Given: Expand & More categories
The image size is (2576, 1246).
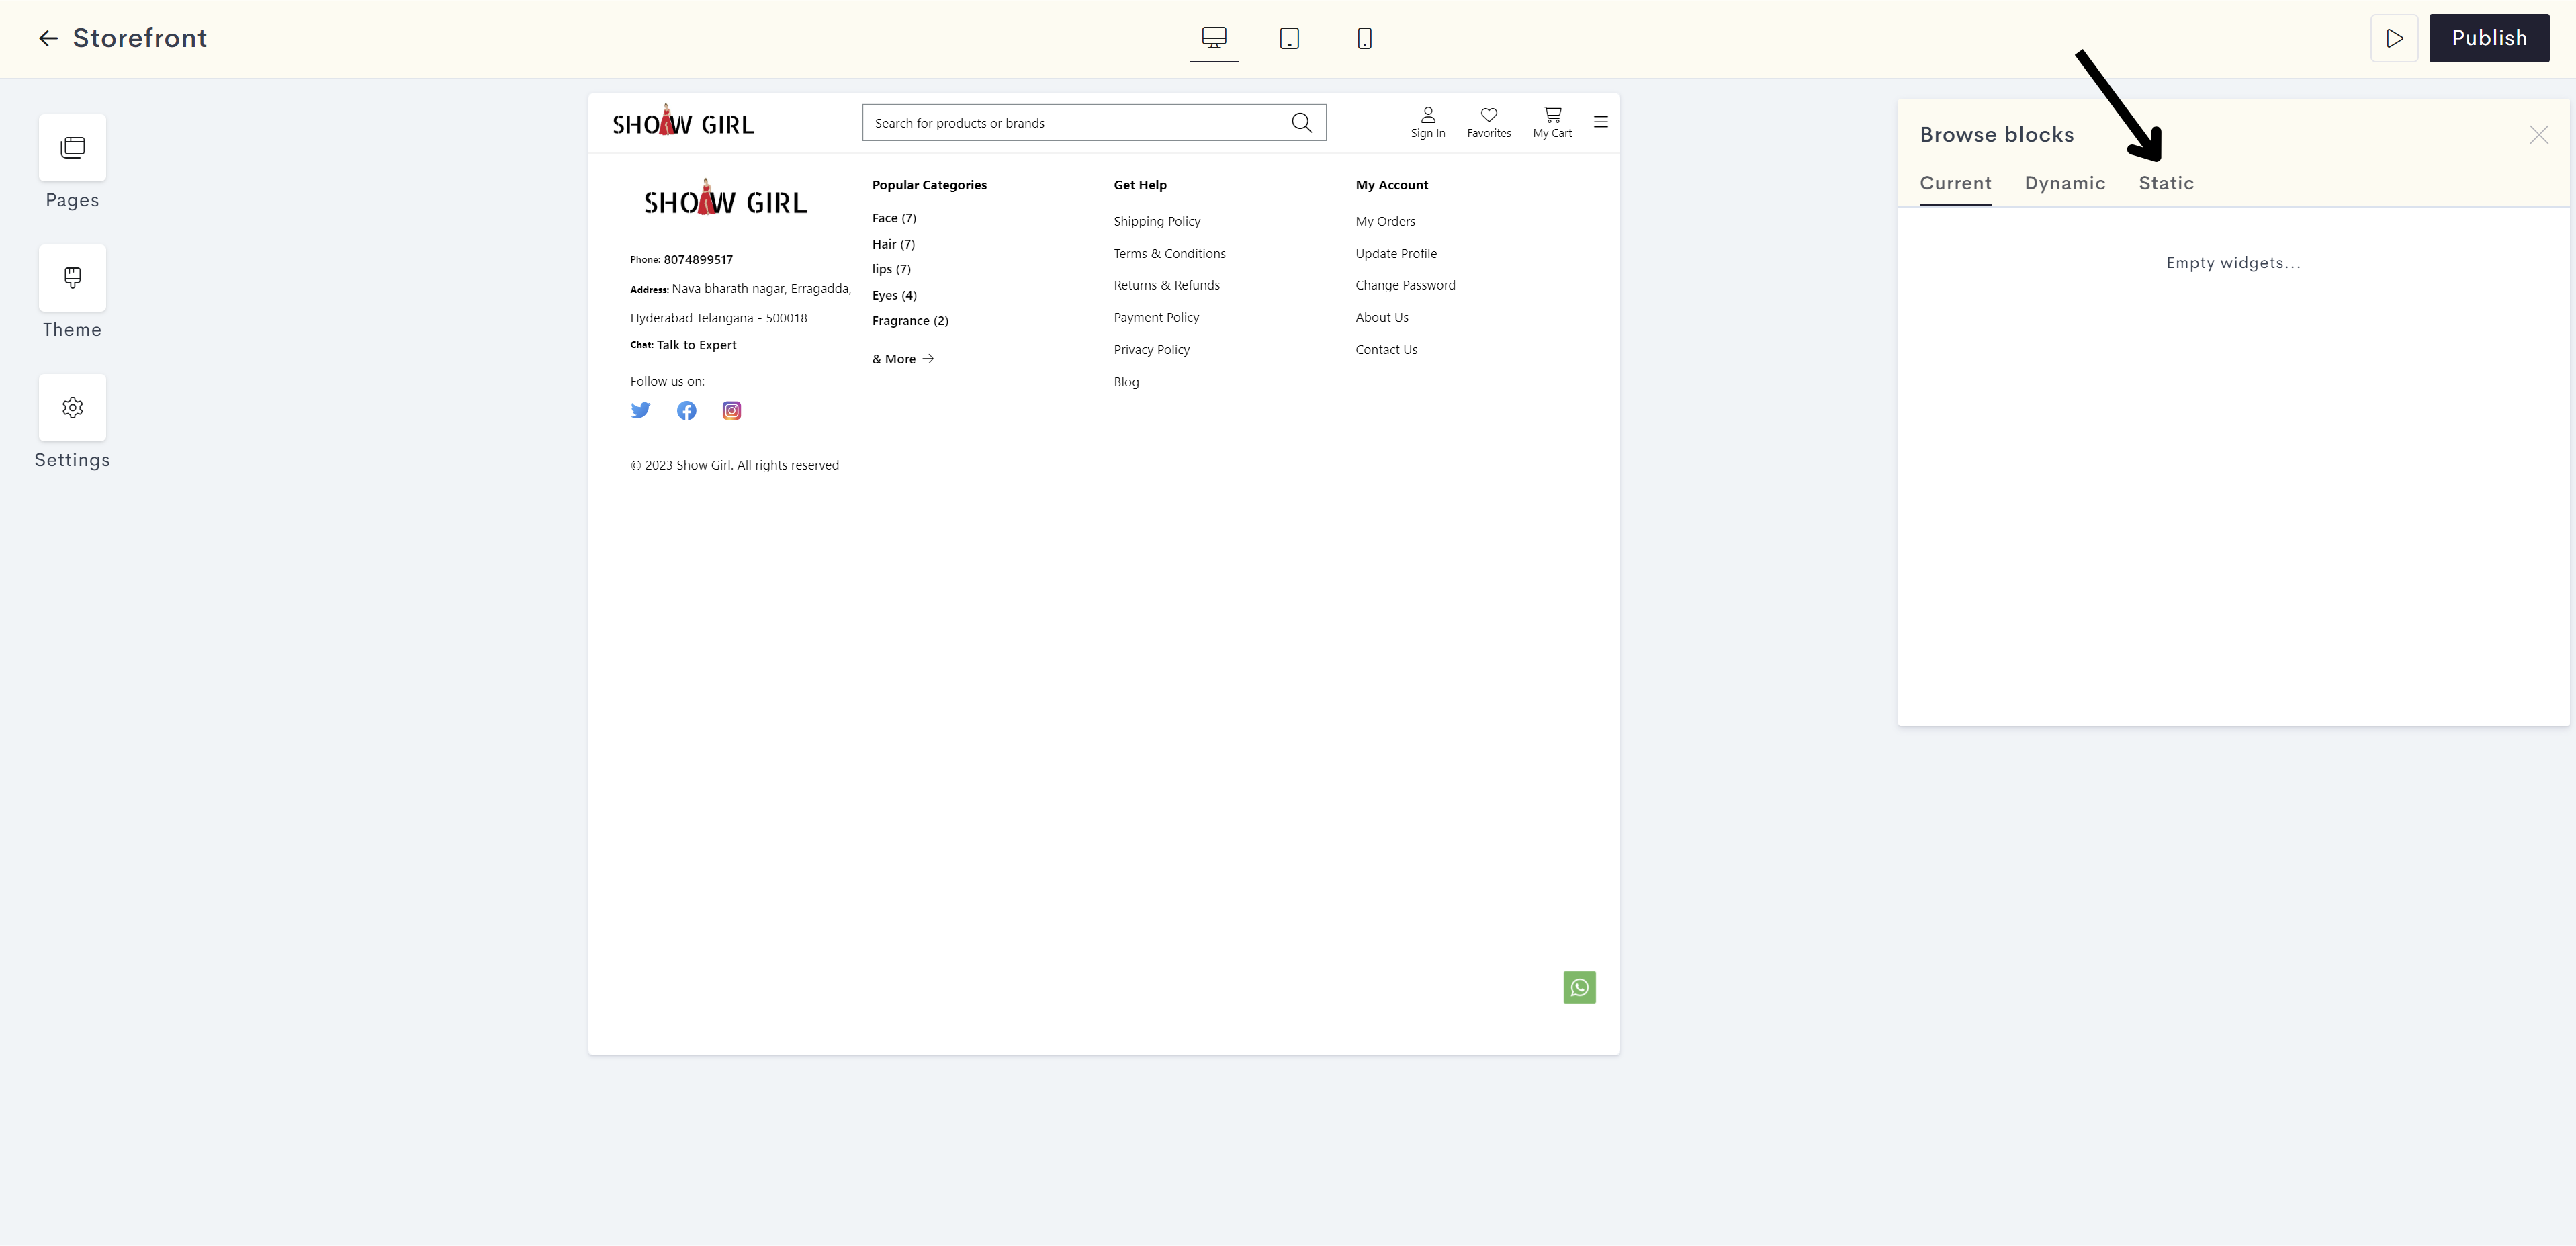Looking at the screenshot, I should [903, 359].
